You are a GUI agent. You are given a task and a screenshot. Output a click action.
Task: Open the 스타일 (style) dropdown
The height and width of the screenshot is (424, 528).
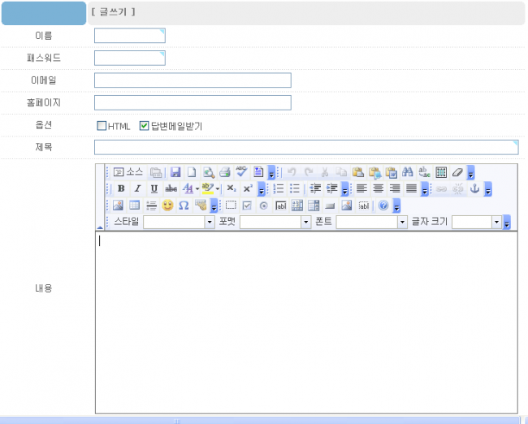[x=210, y=222]
